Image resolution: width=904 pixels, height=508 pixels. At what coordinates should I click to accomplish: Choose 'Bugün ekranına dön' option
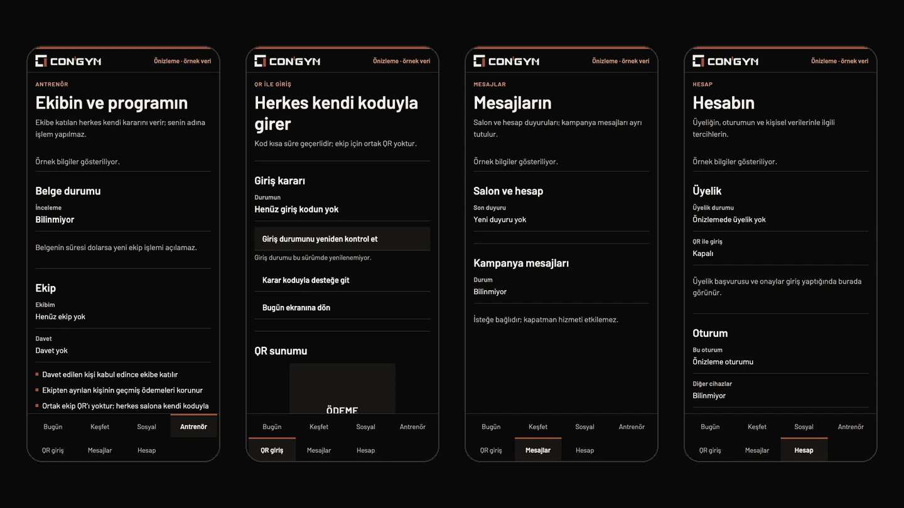(342, 307)
